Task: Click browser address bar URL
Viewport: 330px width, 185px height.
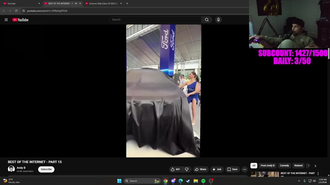Action: (47, 11)
